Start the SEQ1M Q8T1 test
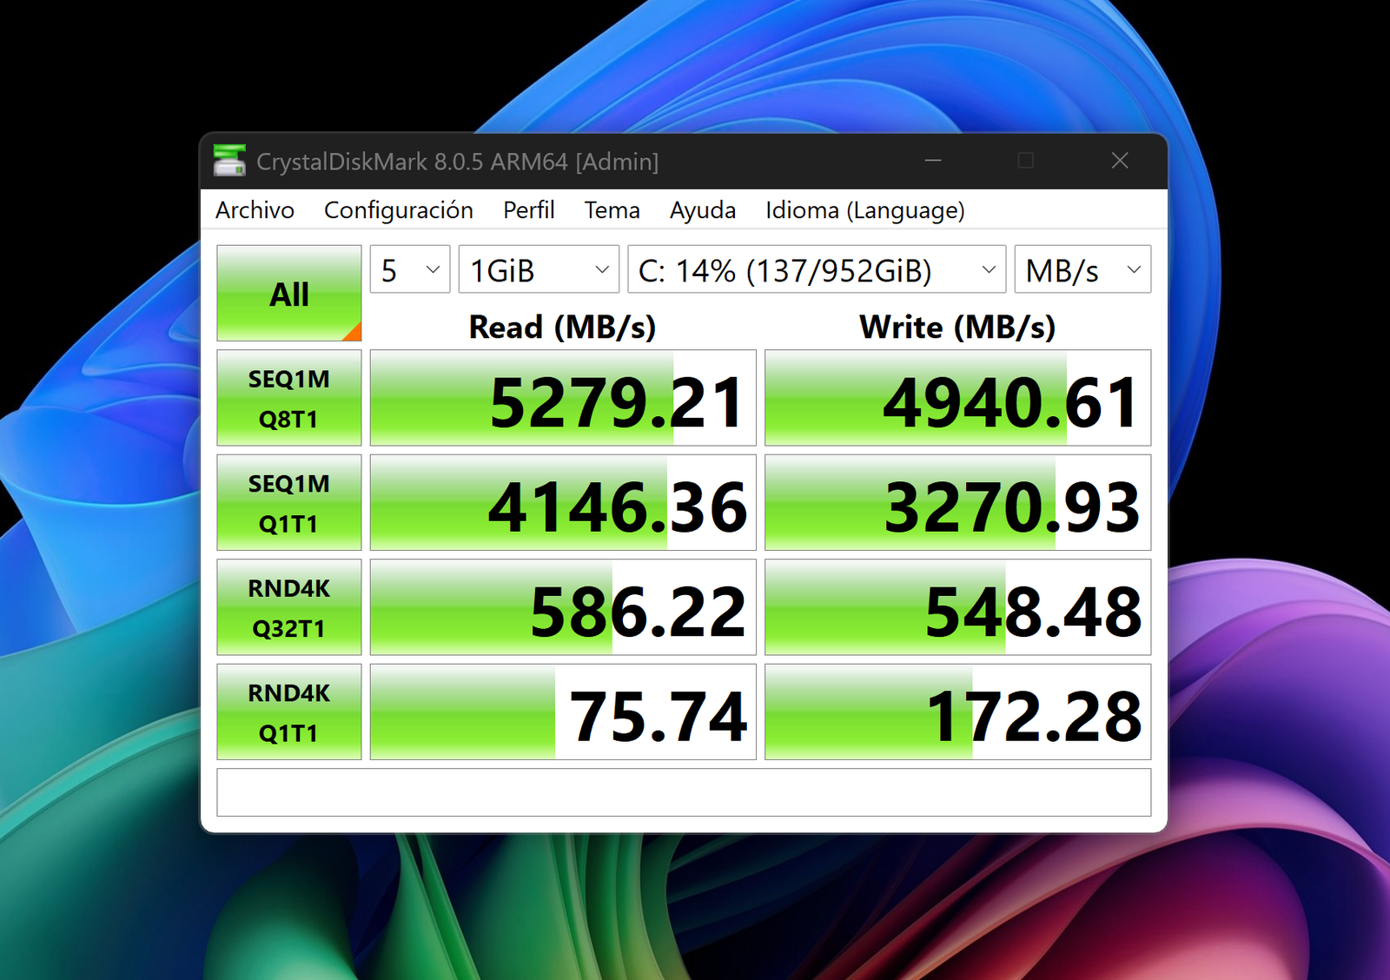Viewport: 1390px width, 980px height. 289,398
